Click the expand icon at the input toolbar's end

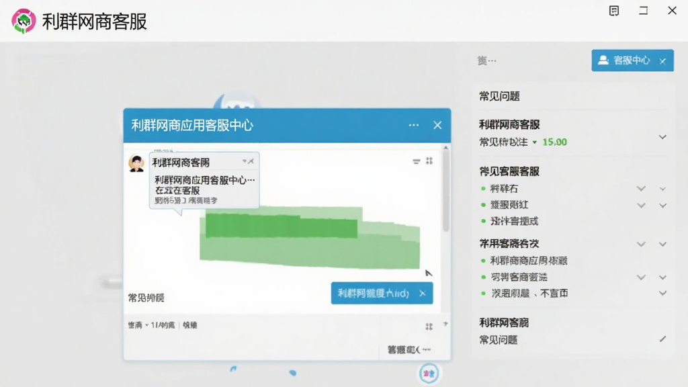pyautogui.click(x=429, y=326)
